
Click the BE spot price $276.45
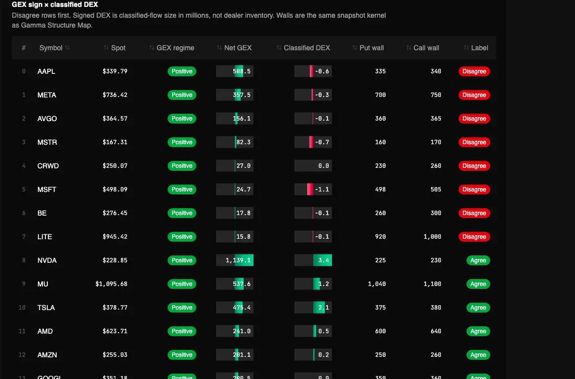pyautogui.click(x=115, y=213)
